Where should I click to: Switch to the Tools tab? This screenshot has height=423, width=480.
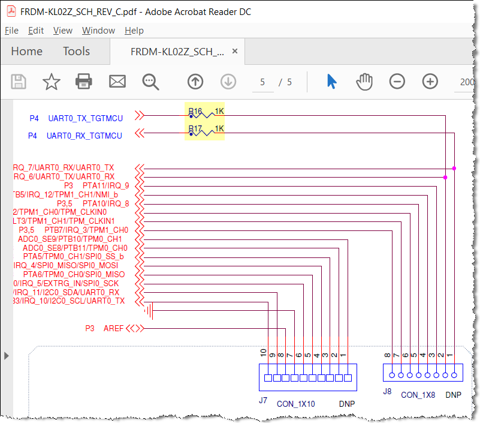coord(76,51)
